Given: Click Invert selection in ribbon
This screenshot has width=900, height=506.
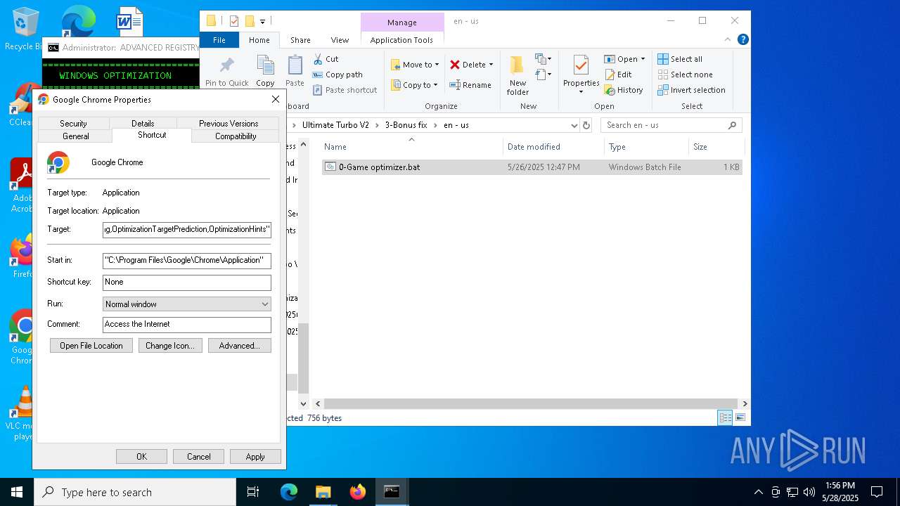Looking at the screenshot, I should 691,90.
